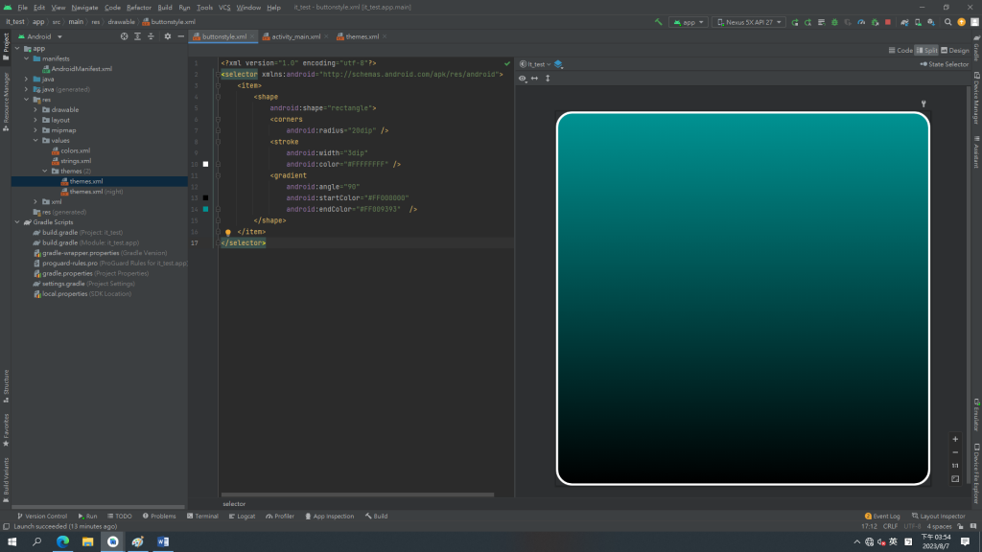Screen dimensions: 982x552
Task: Select the buttonstyle.xml editor tab
Action: (223, 36)
